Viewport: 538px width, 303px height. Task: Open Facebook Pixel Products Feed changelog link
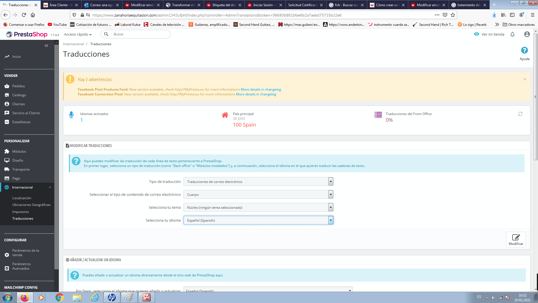tap(261, 89)
